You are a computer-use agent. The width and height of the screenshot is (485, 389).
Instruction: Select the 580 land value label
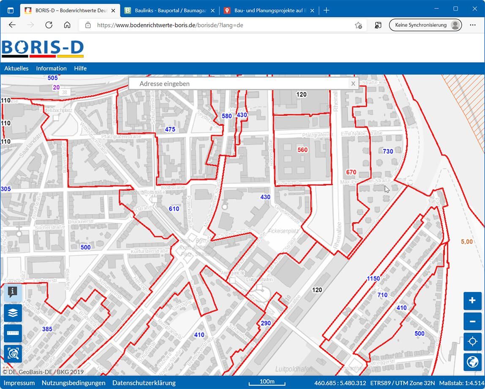227,116
